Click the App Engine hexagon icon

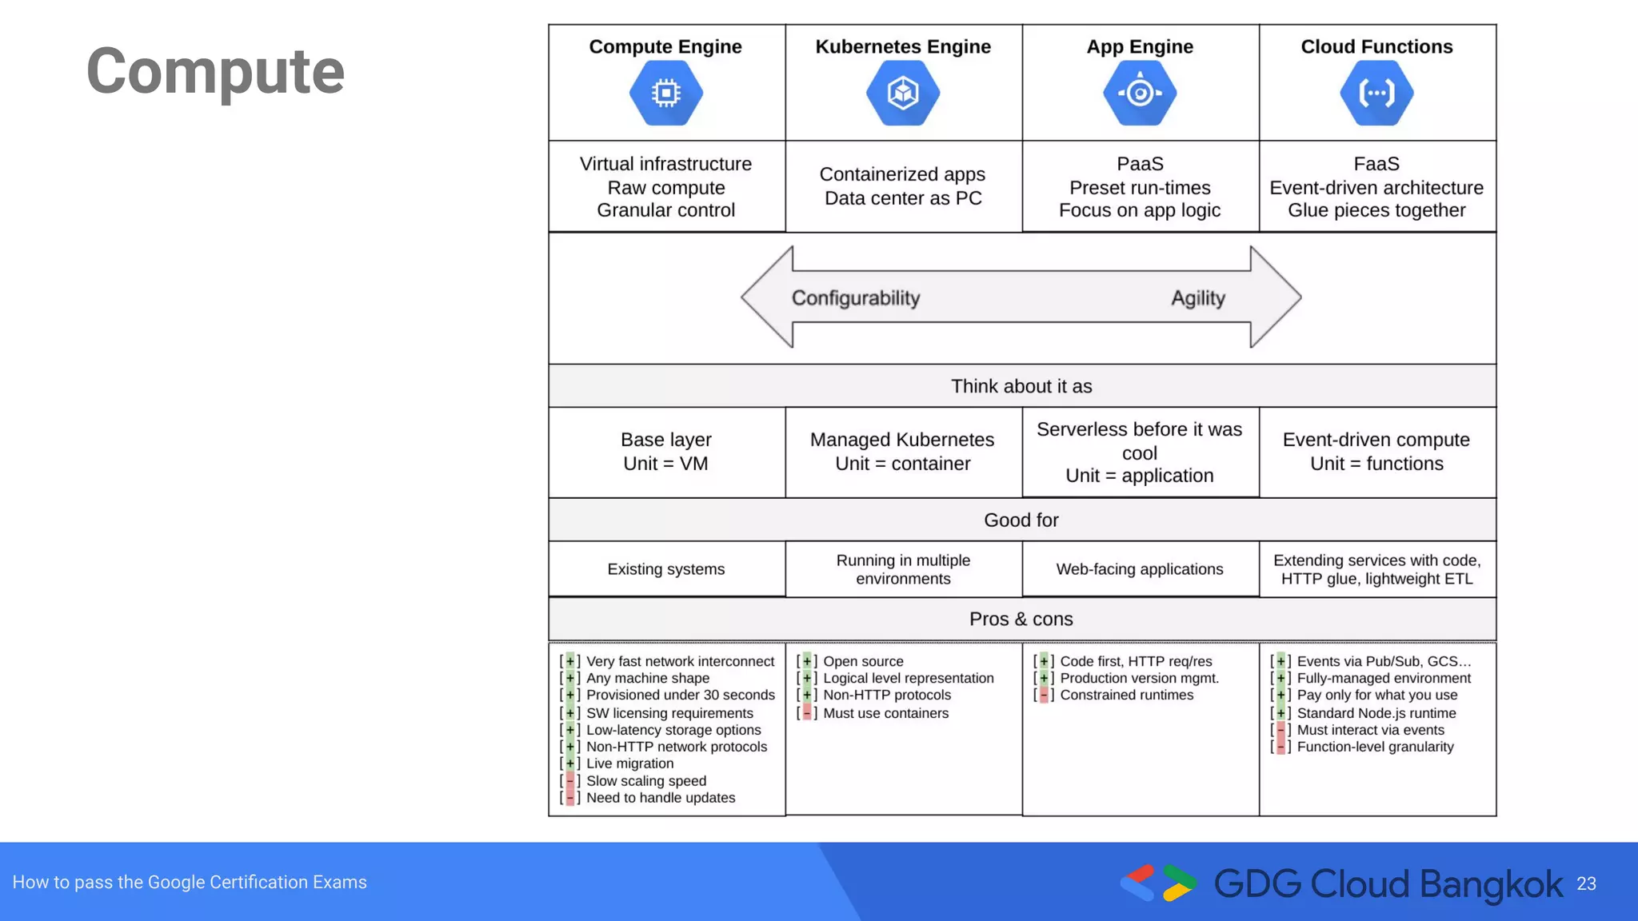pos(1140,93)
